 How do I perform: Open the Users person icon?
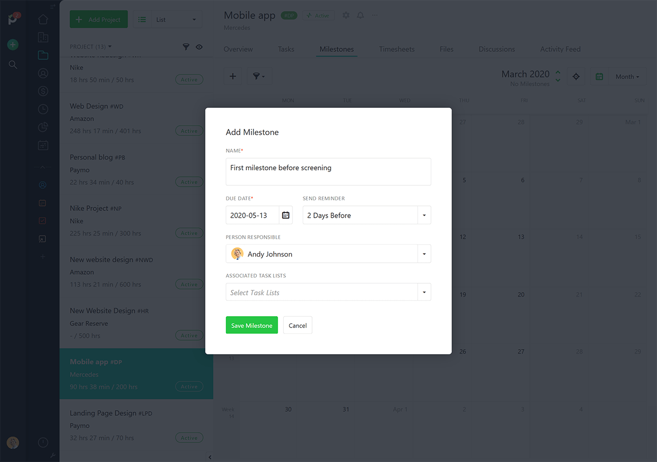tap(43, 73)
